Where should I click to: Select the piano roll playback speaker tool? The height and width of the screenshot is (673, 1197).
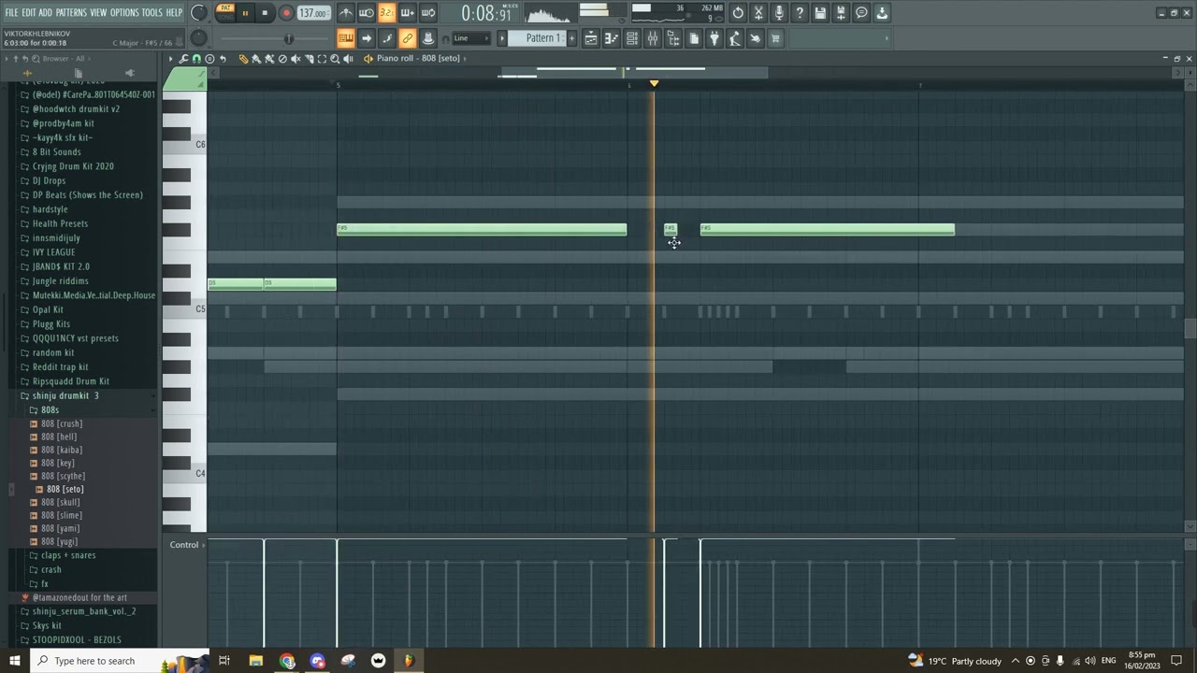click(348, 59)
